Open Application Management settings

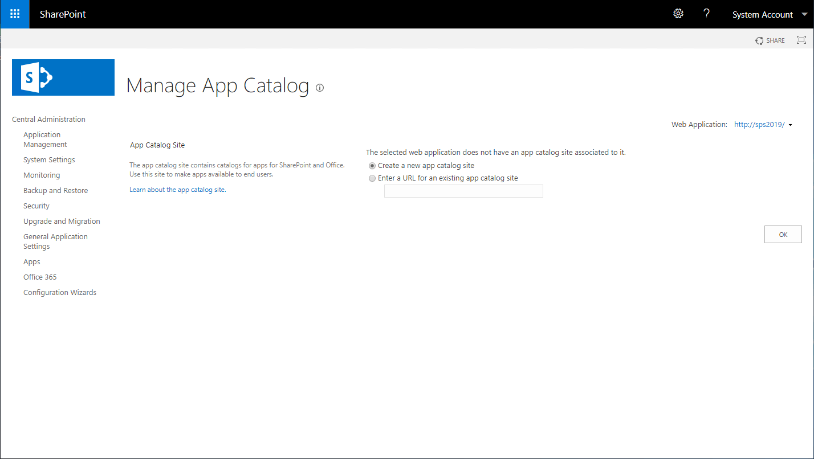click(x=45, y=139)
